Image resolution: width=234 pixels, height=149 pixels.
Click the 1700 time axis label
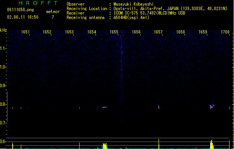point(225,32)
